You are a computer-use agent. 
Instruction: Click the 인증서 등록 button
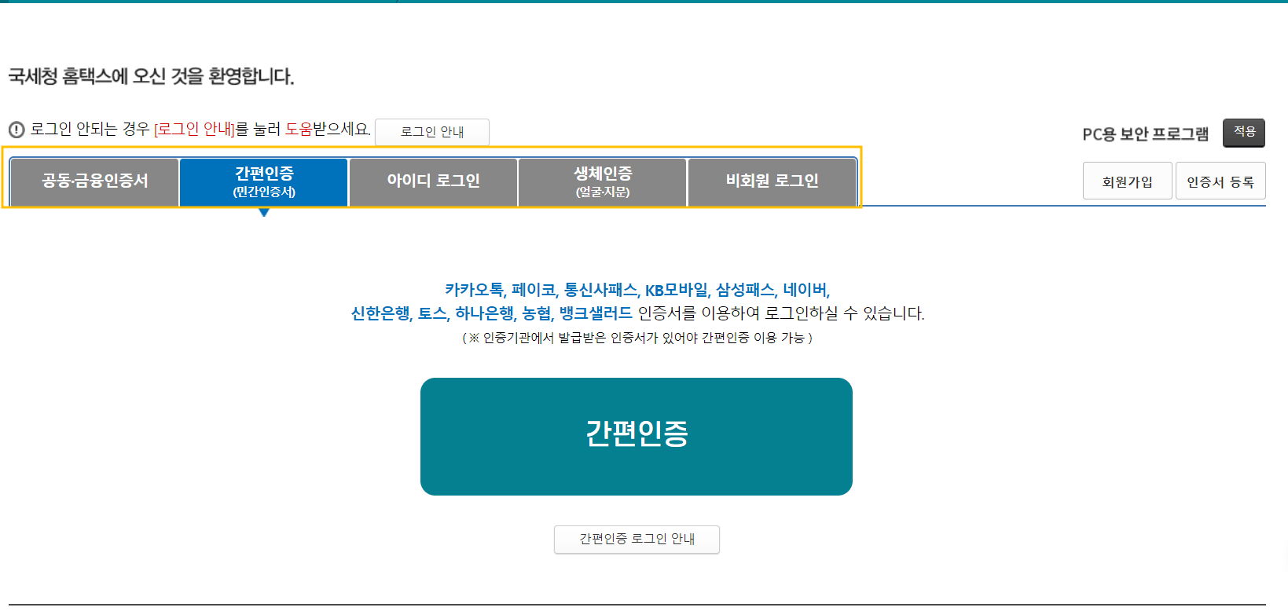tap(1220, 181)
